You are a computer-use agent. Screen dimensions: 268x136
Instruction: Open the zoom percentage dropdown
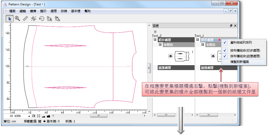29,116
